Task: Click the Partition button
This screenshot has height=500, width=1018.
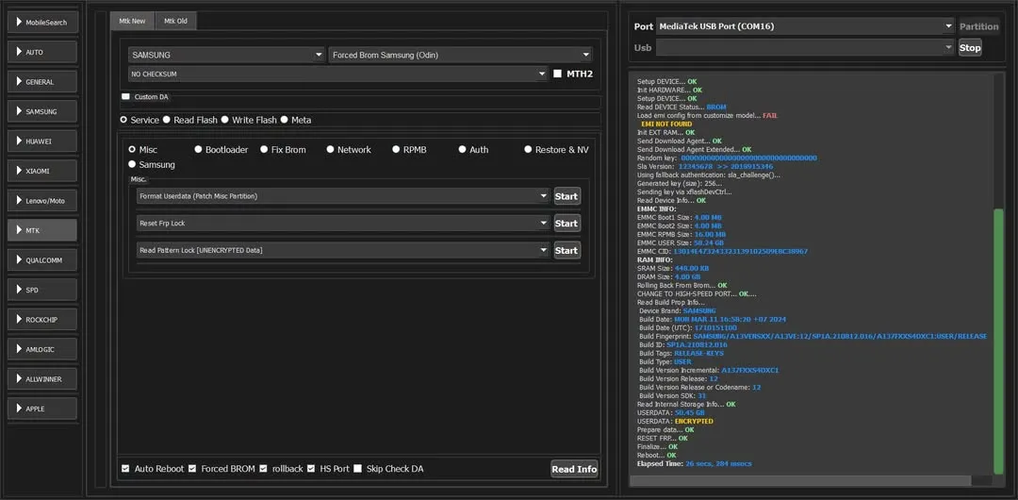Action: click(979, 26)
